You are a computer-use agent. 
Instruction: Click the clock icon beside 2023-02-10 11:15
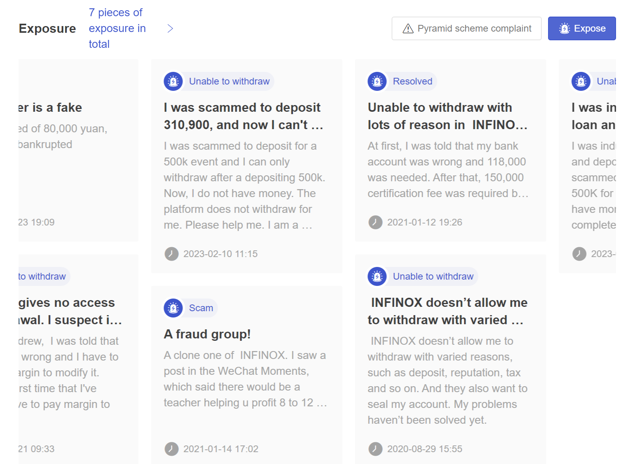point(171,254)
